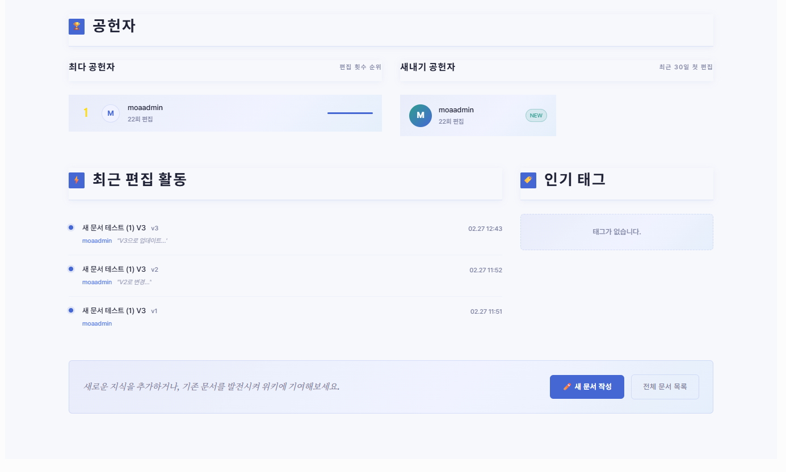This screenshot has height=472, width=786.
Task: Open 새 문서 테스트 (1) V3 v1 revision
Action: [114, 311]
